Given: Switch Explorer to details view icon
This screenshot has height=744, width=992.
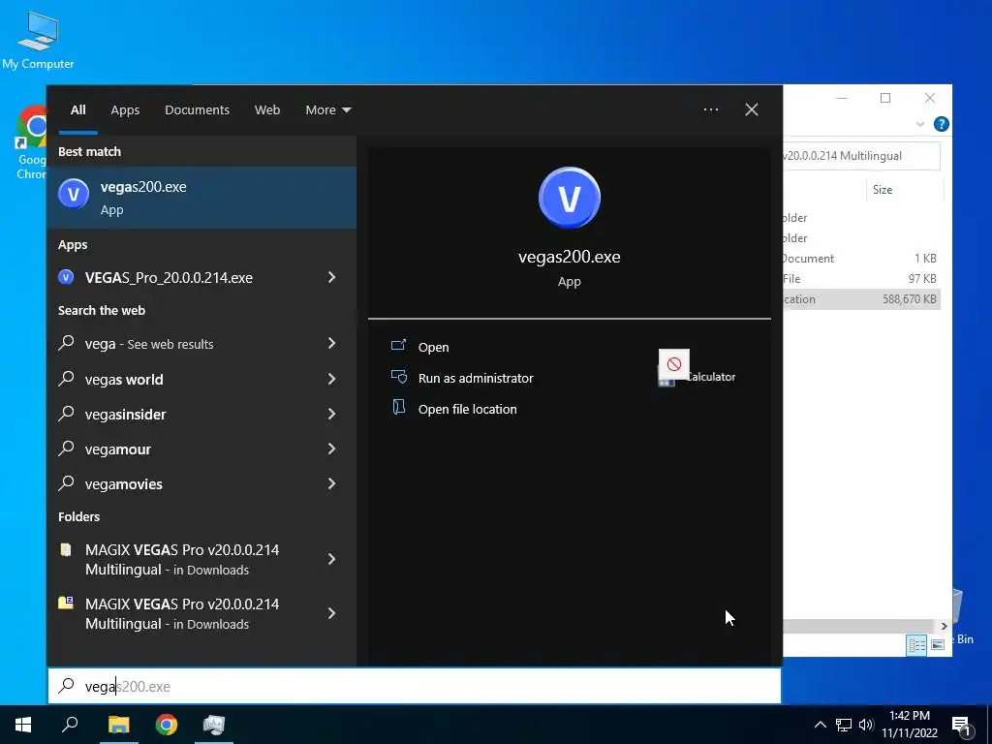Looking at the screenshot, I should 916,644.
